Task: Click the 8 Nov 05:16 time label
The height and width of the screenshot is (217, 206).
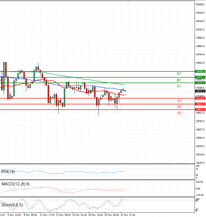Action: 30,215
